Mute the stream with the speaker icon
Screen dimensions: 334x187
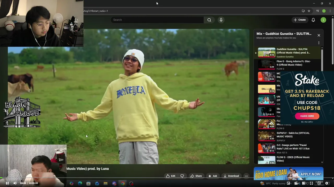coord(15,183)
